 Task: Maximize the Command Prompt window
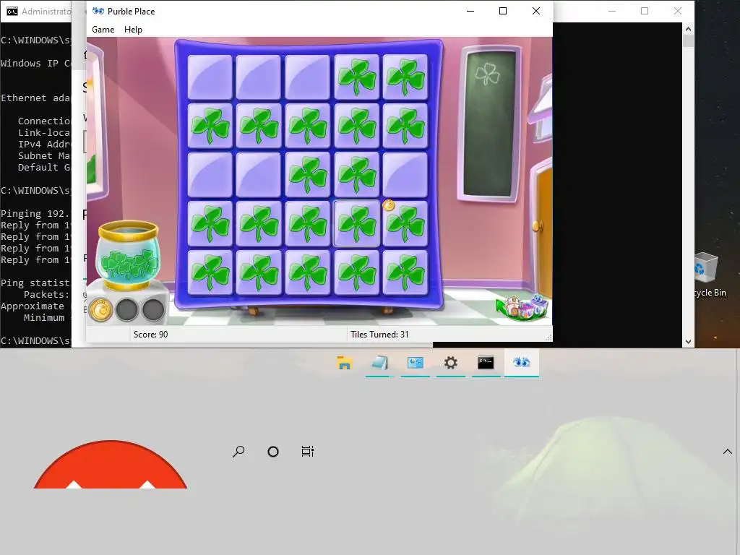645,11
